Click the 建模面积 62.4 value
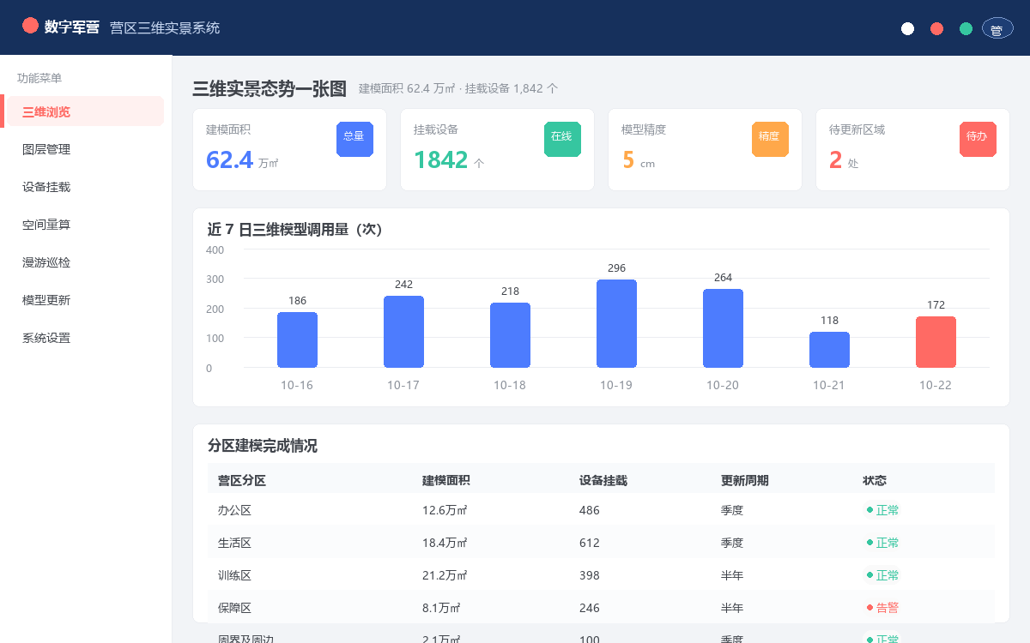1030x643 pixels. point(229,160)
